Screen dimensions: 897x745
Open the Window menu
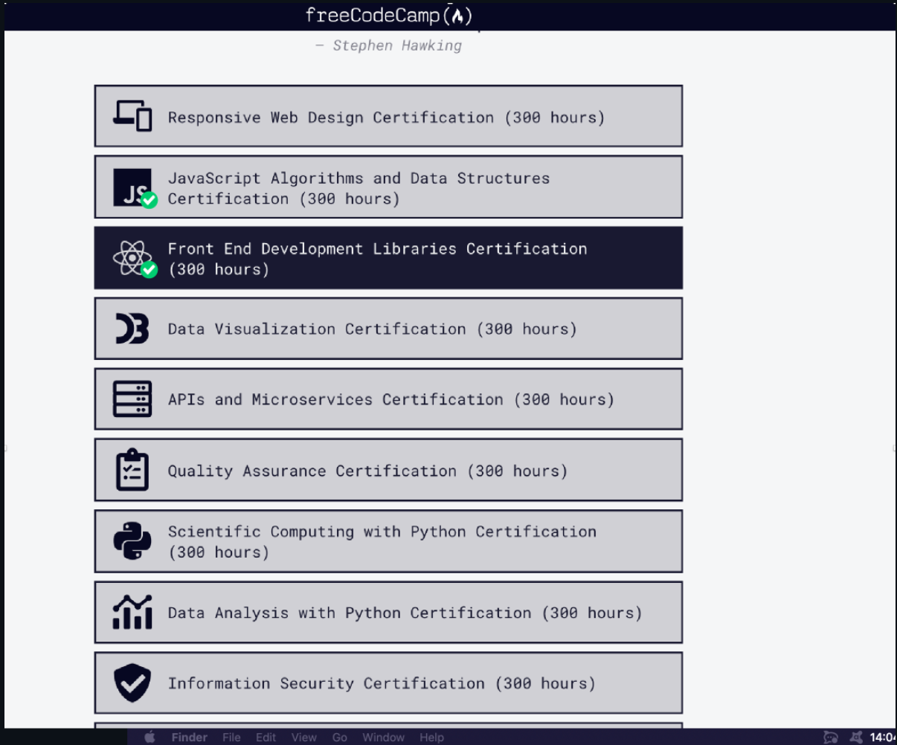point(383,738)
